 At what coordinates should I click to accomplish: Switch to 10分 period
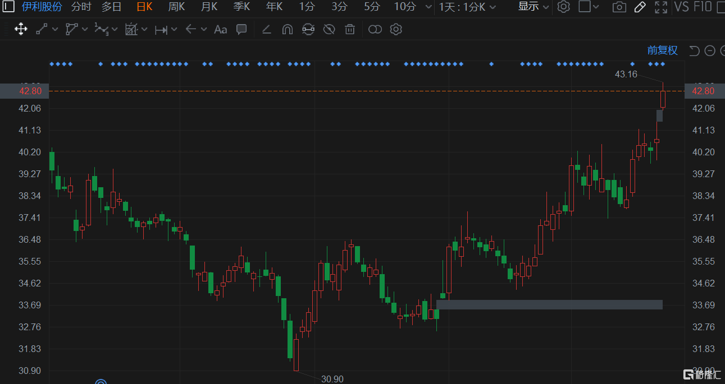tap(405, 7)
